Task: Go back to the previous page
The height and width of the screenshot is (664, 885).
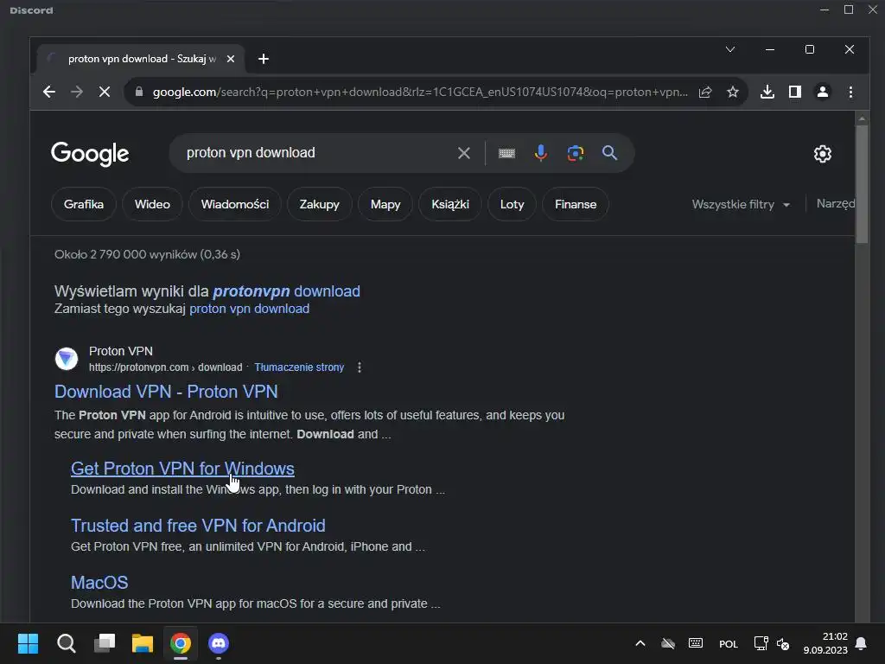Action: [49, 92]
